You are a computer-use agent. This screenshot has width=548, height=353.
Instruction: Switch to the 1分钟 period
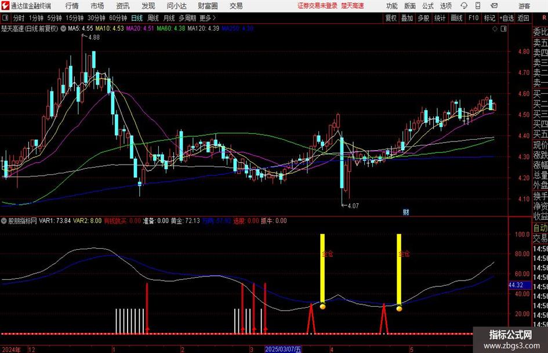(36, 18)
